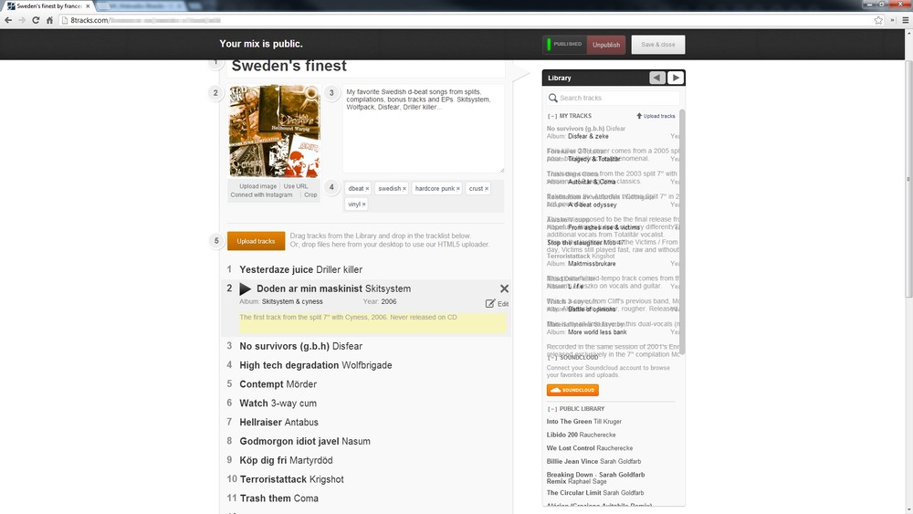Click the browser back arrow
Image resolution: width=913 pixels, height=514 pixels.
coord(8,20)
